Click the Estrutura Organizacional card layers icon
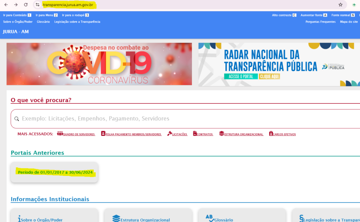Image resolution: width=360 pixels, height=222 pixels. click(x=116, y=218)
